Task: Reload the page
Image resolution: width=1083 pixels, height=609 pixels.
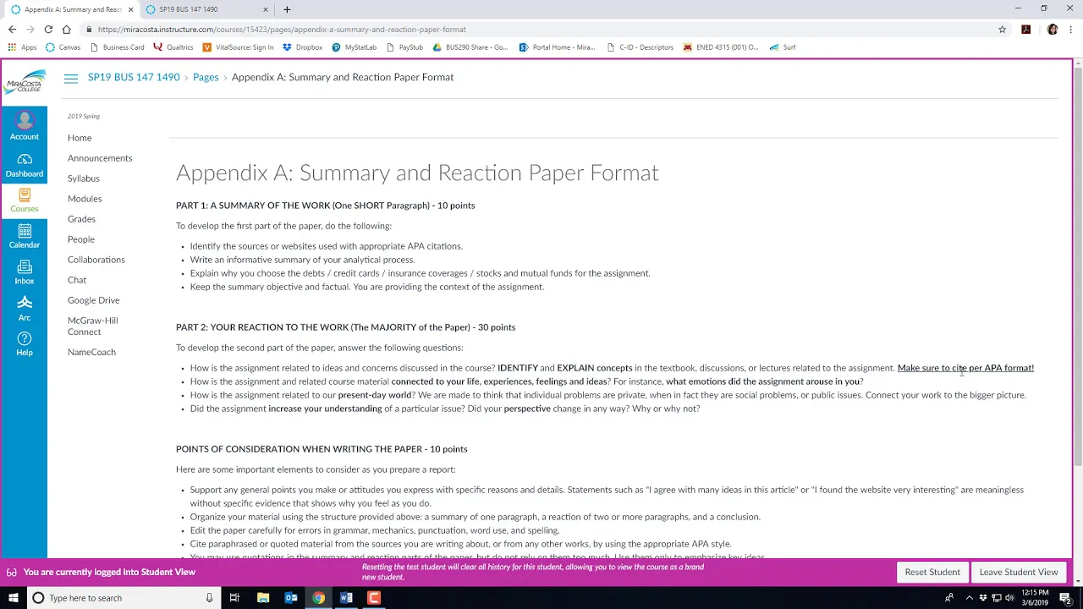Action: 48,29
